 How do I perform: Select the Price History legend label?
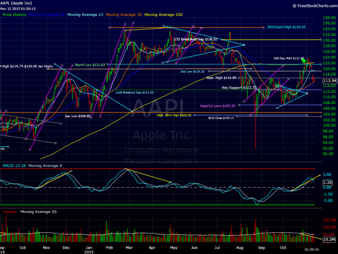click(14, 15)
